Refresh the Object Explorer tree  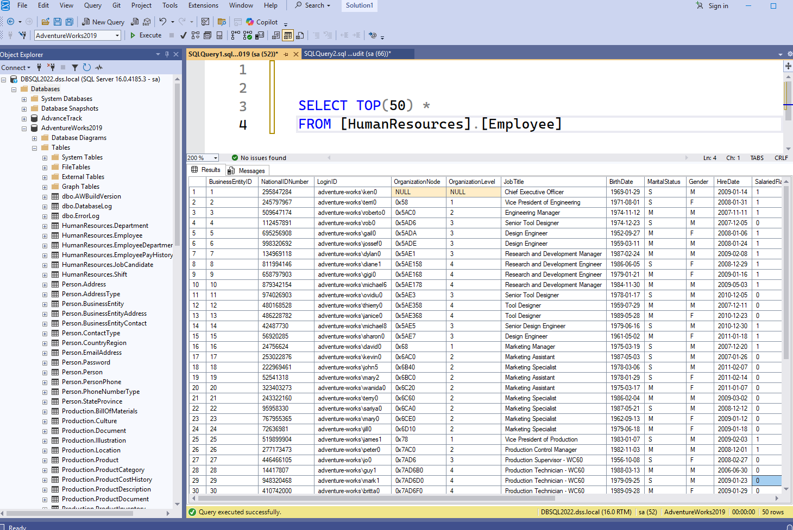tap(87, 67)
